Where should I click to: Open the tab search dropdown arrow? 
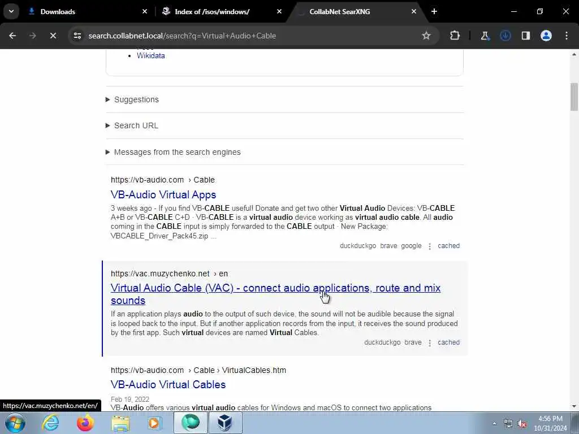tap(11, 11)
